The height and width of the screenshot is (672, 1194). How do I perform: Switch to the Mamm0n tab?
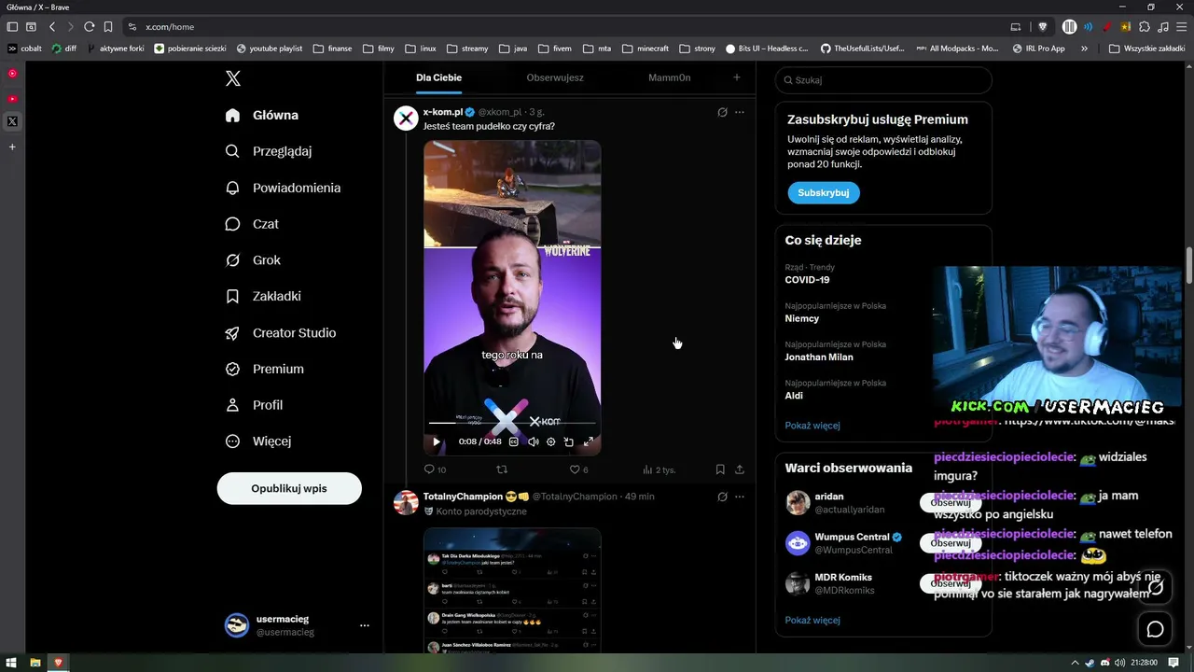coord(670,77)
